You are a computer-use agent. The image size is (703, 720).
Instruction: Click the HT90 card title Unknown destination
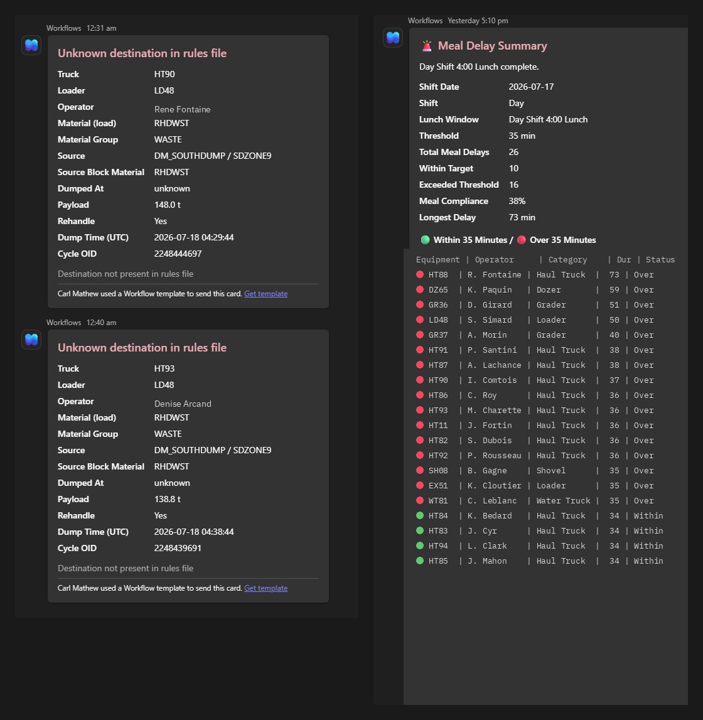point(142,53)
